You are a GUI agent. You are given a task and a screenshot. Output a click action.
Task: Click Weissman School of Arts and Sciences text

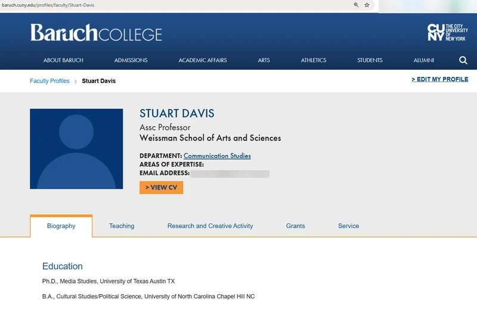coord(210,138)
